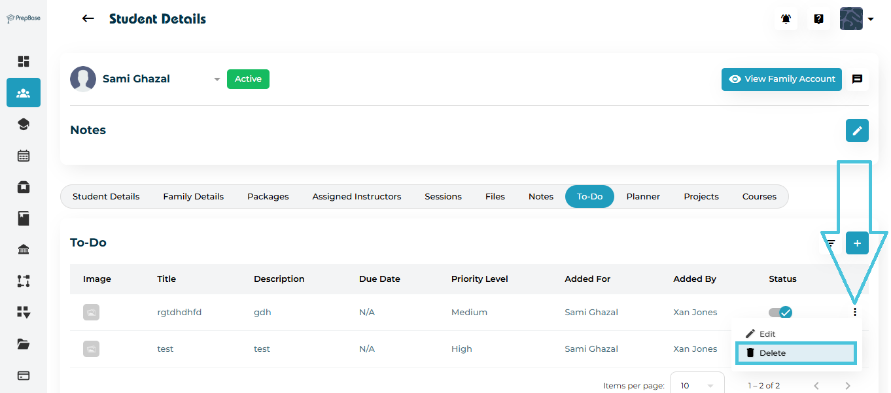891x393 pixels.
Task: Expand the Sami Ghazal student dropdown
Action: (217, 80)
